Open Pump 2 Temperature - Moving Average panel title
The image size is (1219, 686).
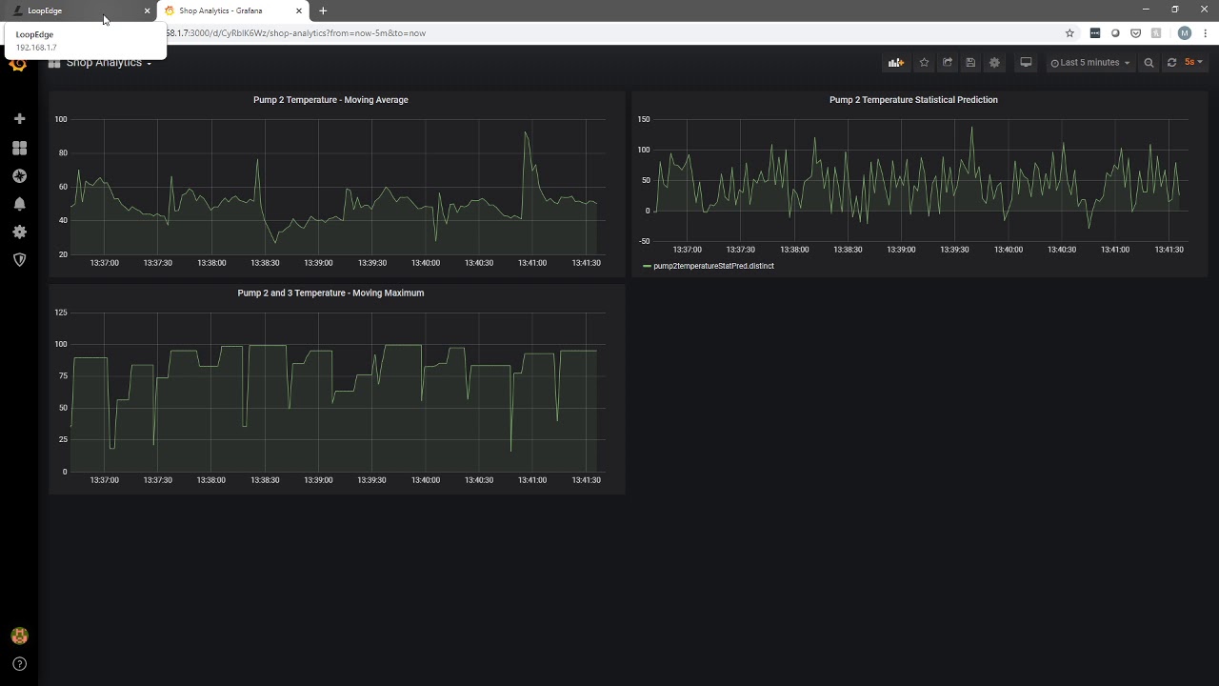(330, 100)
